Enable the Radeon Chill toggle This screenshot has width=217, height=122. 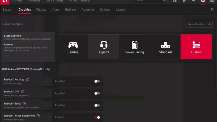[97, 93]
